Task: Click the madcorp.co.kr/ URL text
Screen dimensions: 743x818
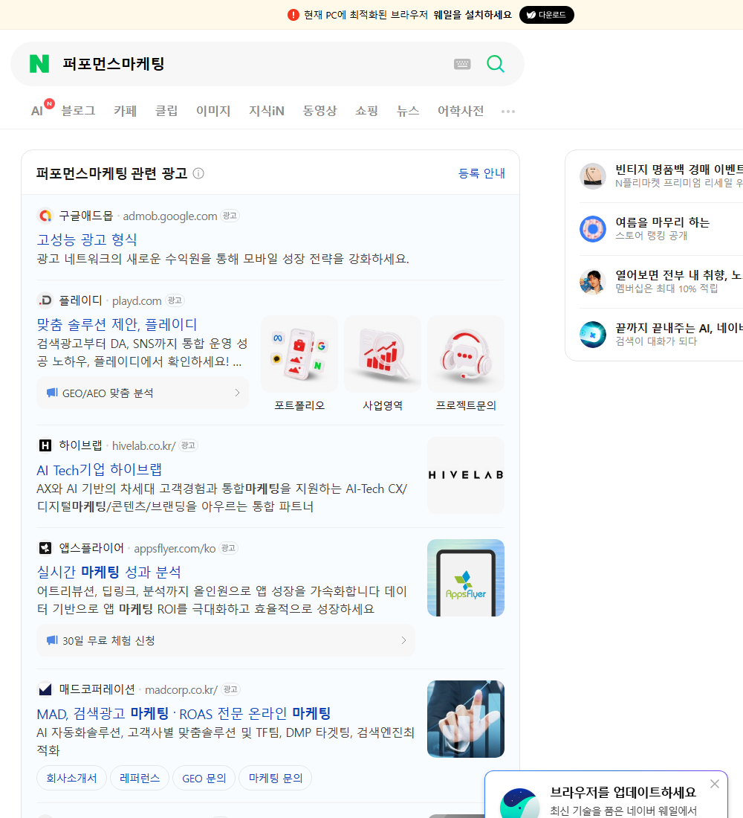Action: (181, 689)
